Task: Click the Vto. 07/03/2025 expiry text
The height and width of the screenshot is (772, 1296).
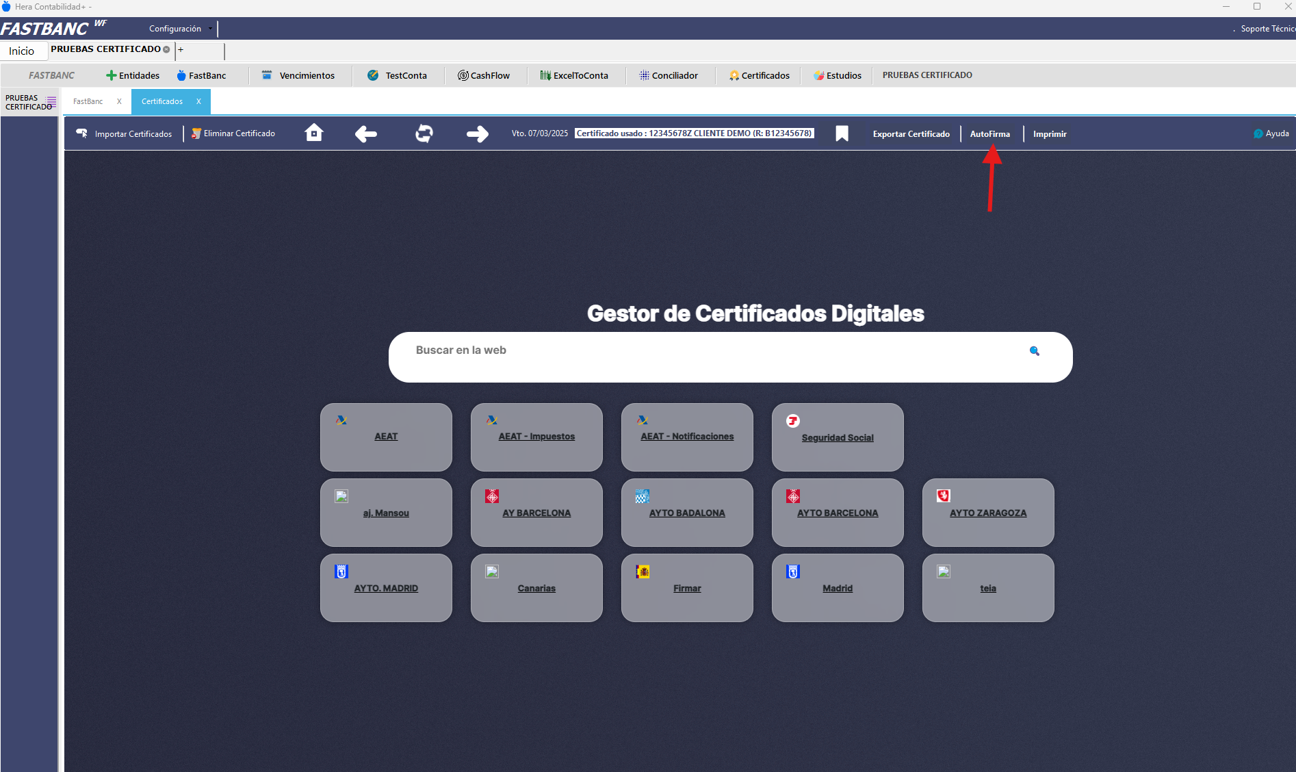Action: pos(540,133)
